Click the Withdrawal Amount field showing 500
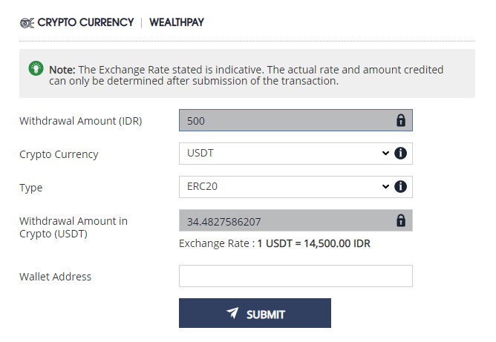This screenshot has height=342, width=496. click(x=286, y=120)
